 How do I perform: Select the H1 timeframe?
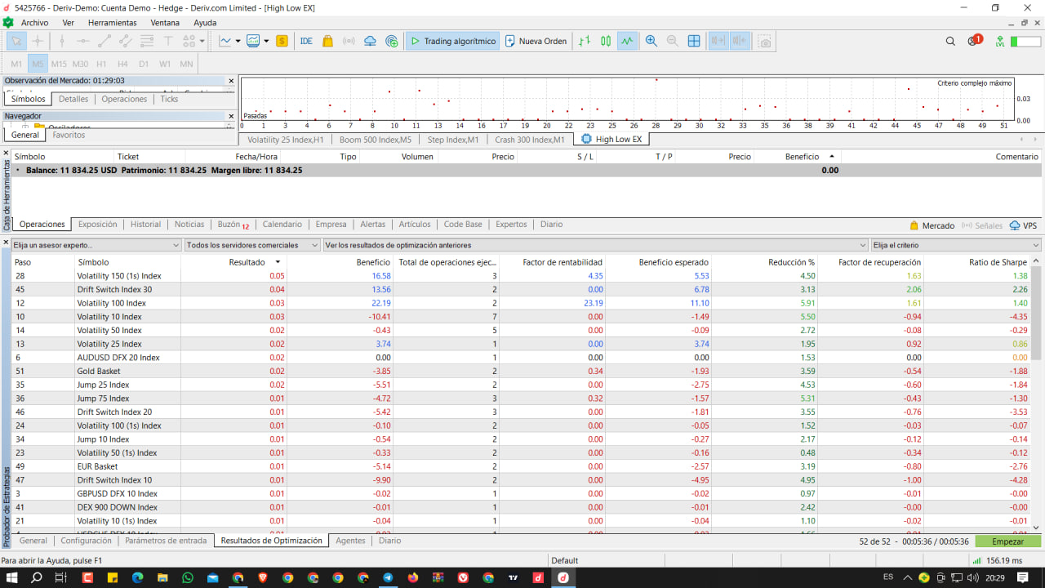101,64
